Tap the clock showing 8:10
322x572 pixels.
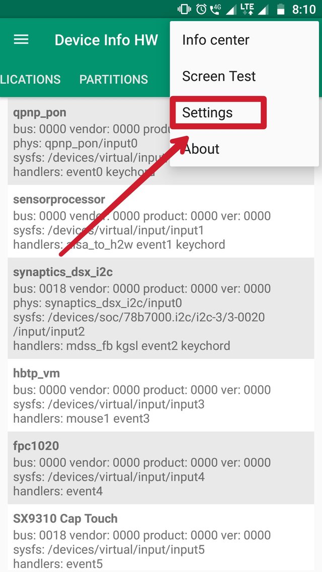303,9
